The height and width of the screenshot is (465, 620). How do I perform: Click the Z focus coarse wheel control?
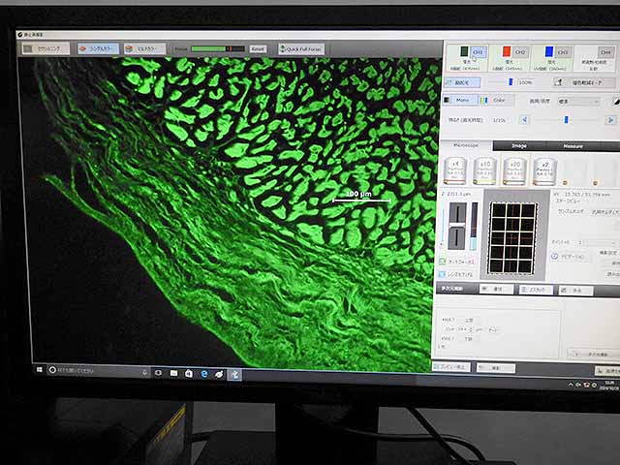coord(456,226)
